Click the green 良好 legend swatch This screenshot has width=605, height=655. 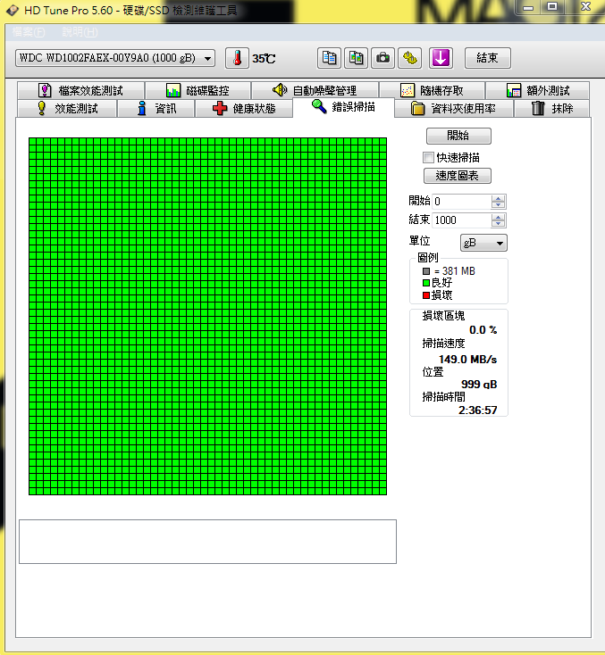coord(426,283)
